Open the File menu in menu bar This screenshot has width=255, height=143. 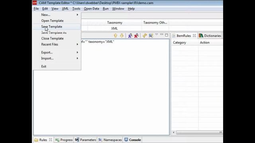(x=36, y=9)
